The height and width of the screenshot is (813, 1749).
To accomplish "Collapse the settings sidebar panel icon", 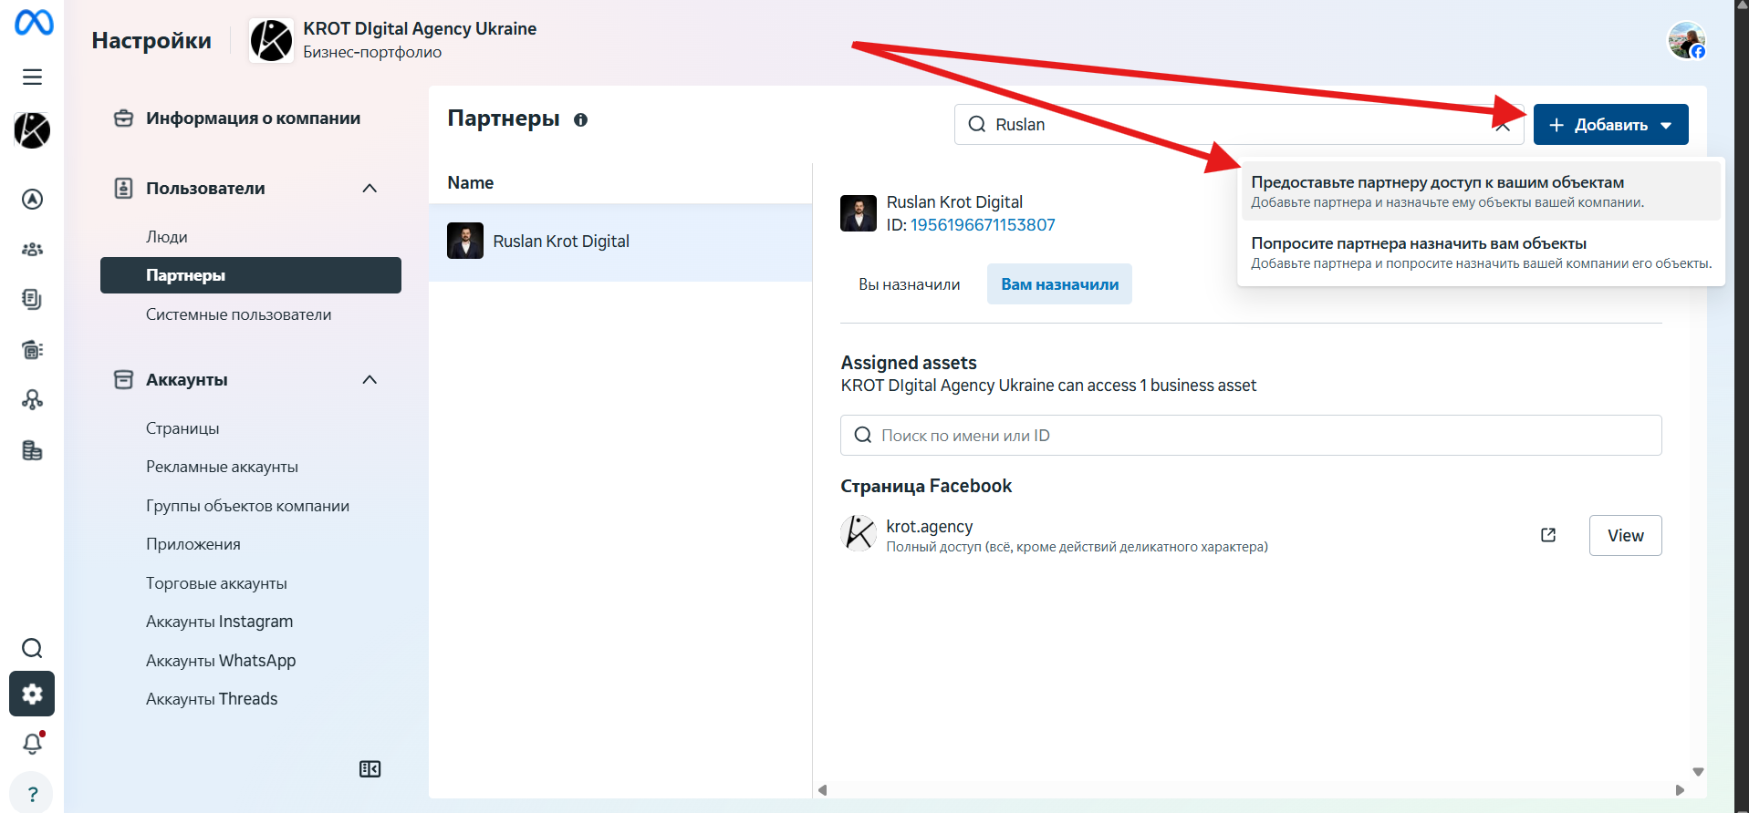I will pos(370,769).
